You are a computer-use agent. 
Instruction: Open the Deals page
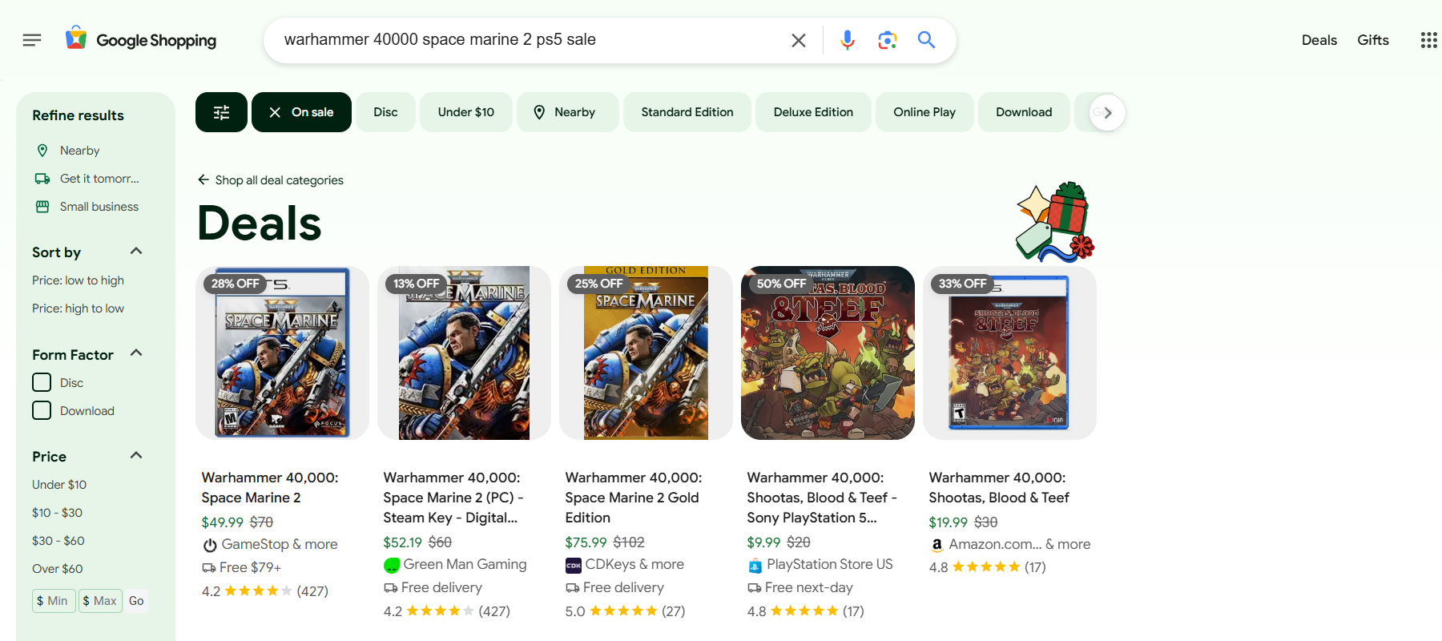[x=1319, y=39]
